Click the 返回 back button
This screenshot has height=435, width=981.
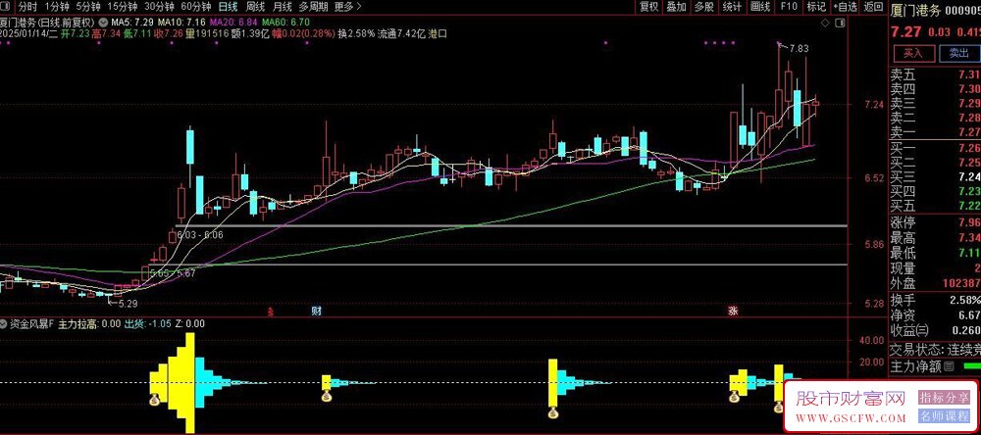873,7
